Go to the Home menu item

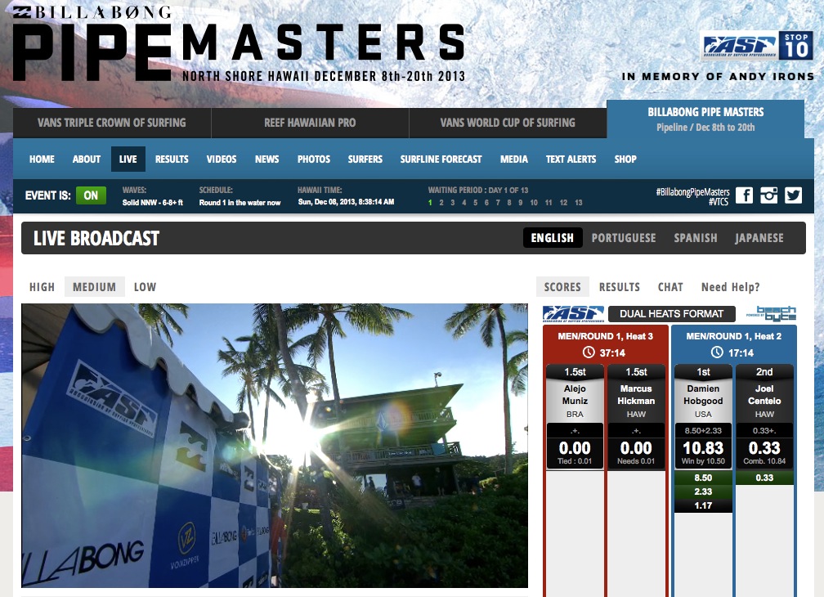coord(42,159)
